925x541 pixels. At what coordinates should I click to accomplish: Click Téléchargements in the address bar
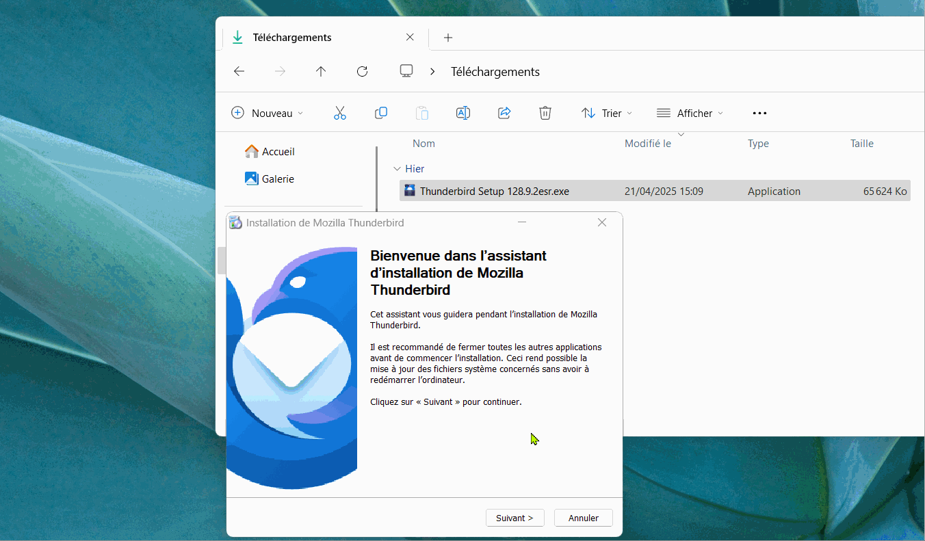[x=495, y=72]
